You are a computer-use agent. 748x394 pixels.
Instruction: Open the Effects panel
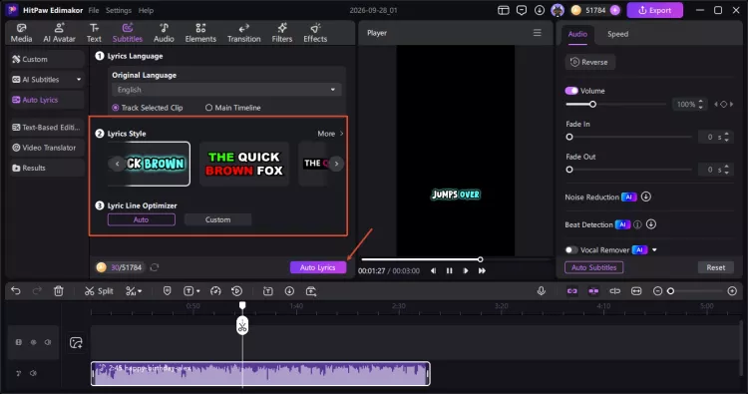tap(315, 33)
